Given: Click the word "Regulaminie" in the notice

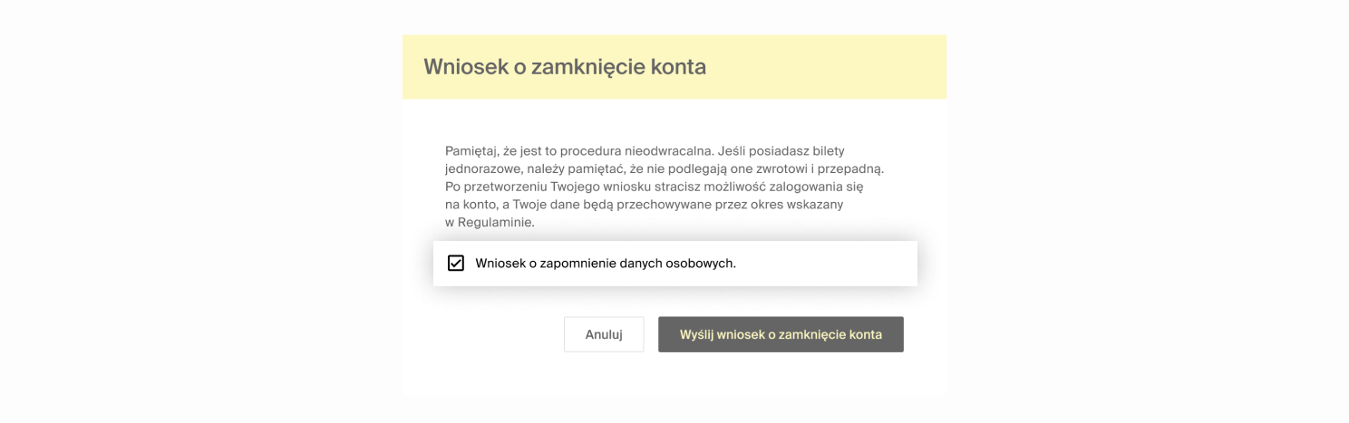Looking at the screenshot, I should pos(497,223).
